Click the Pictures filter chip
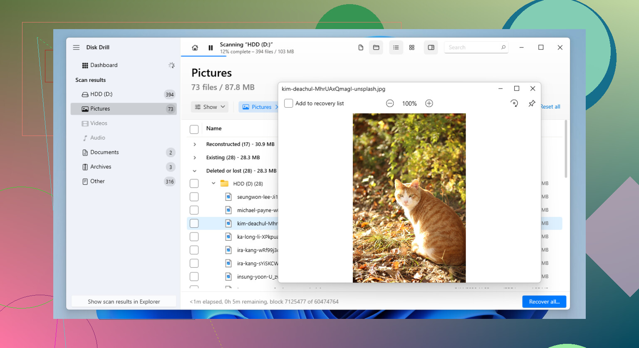Screen dimensions: 639x348 point(258,107)
